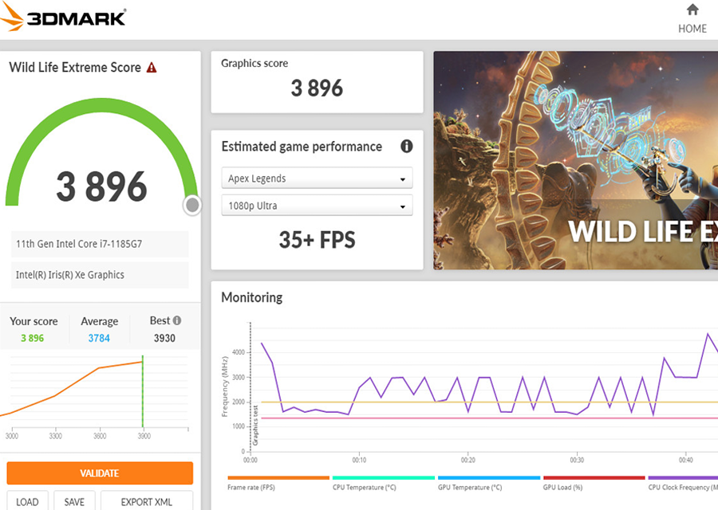Go to the HOME page icon
Screen dimensions: 718x510
coord(692,10)
